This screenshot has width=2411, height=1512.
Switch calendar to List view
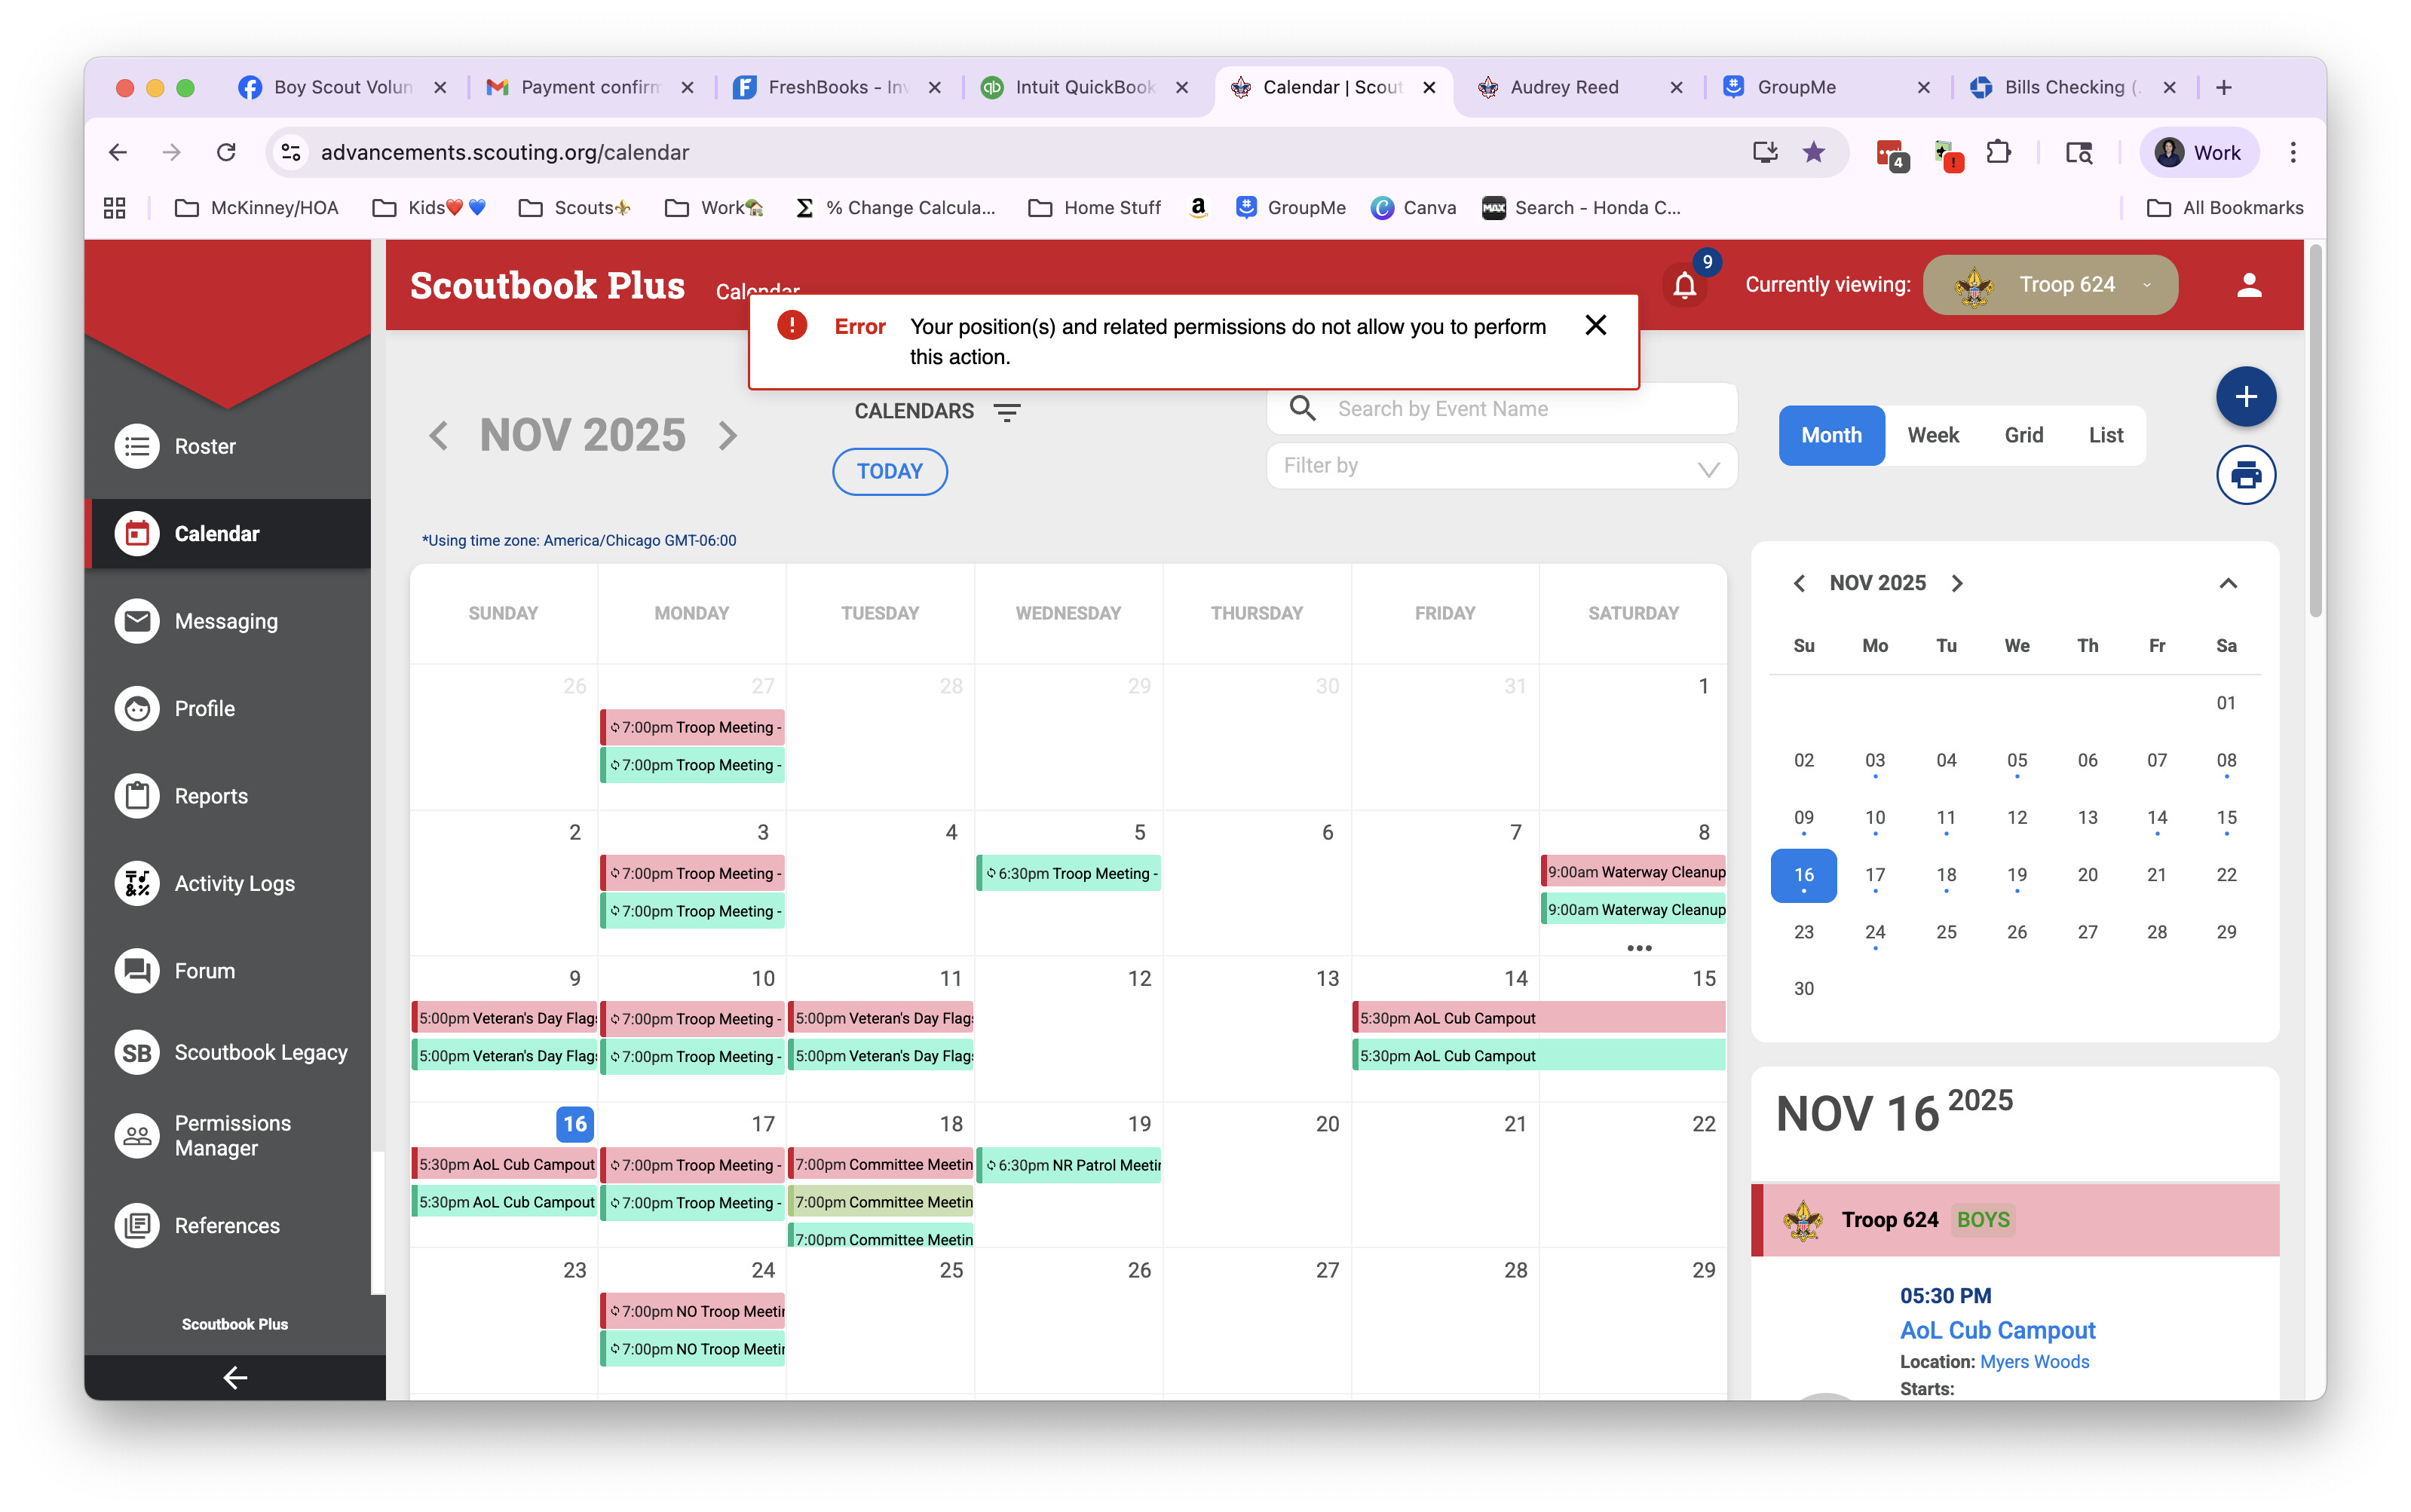coord(2105,435)
